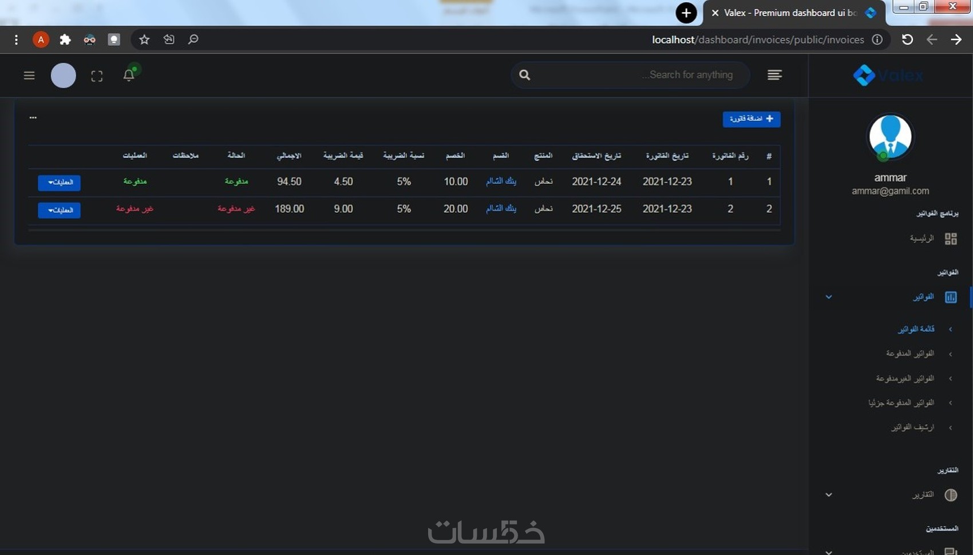Expand the المستخدمين sidebar chevron at bottom
Screen dimensions: 973x555
pos(829,552)
